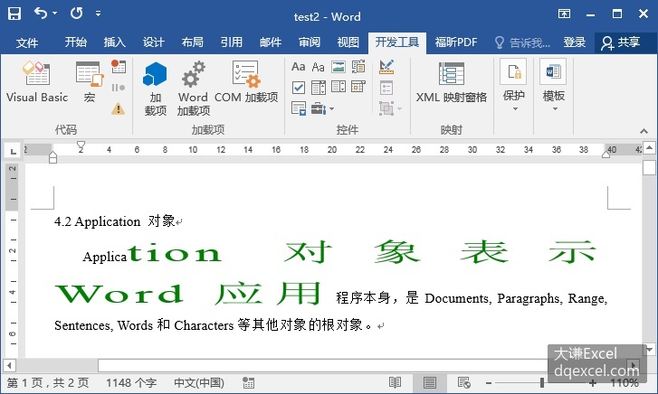The image size is (658, 394).
Task: Click language indicator 中文(中国)
Action: 199,382
